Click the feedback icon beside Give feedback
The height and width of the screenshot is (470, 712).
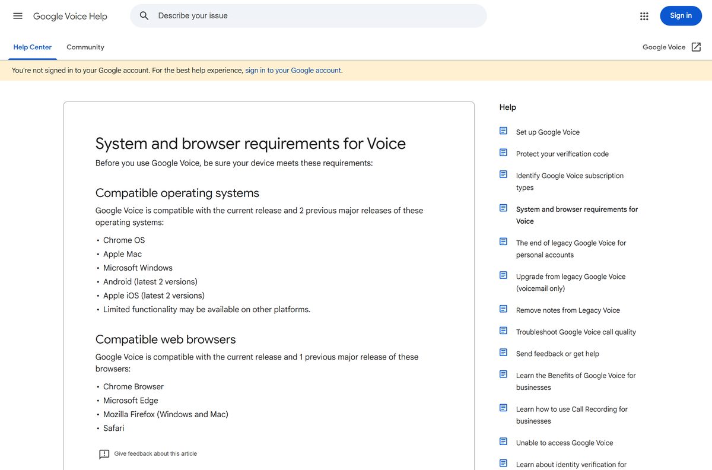[x=104, y=454]
